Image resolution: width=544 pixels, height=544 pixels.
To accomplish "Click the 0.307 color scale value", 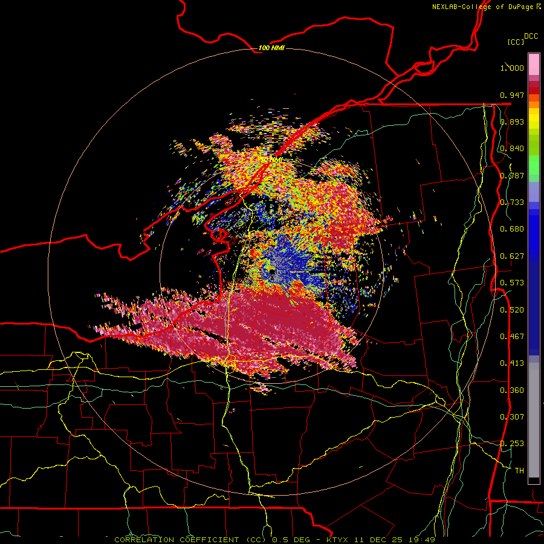I will 512,417.
